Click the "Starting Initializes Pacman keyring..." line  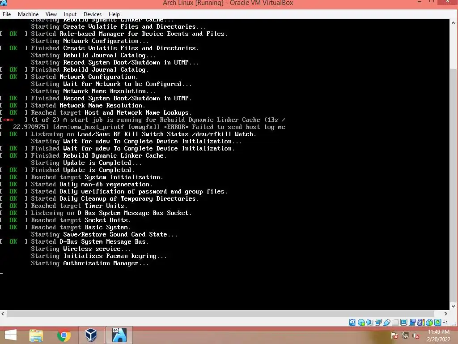pyautogui.click(x=99, y=256)
